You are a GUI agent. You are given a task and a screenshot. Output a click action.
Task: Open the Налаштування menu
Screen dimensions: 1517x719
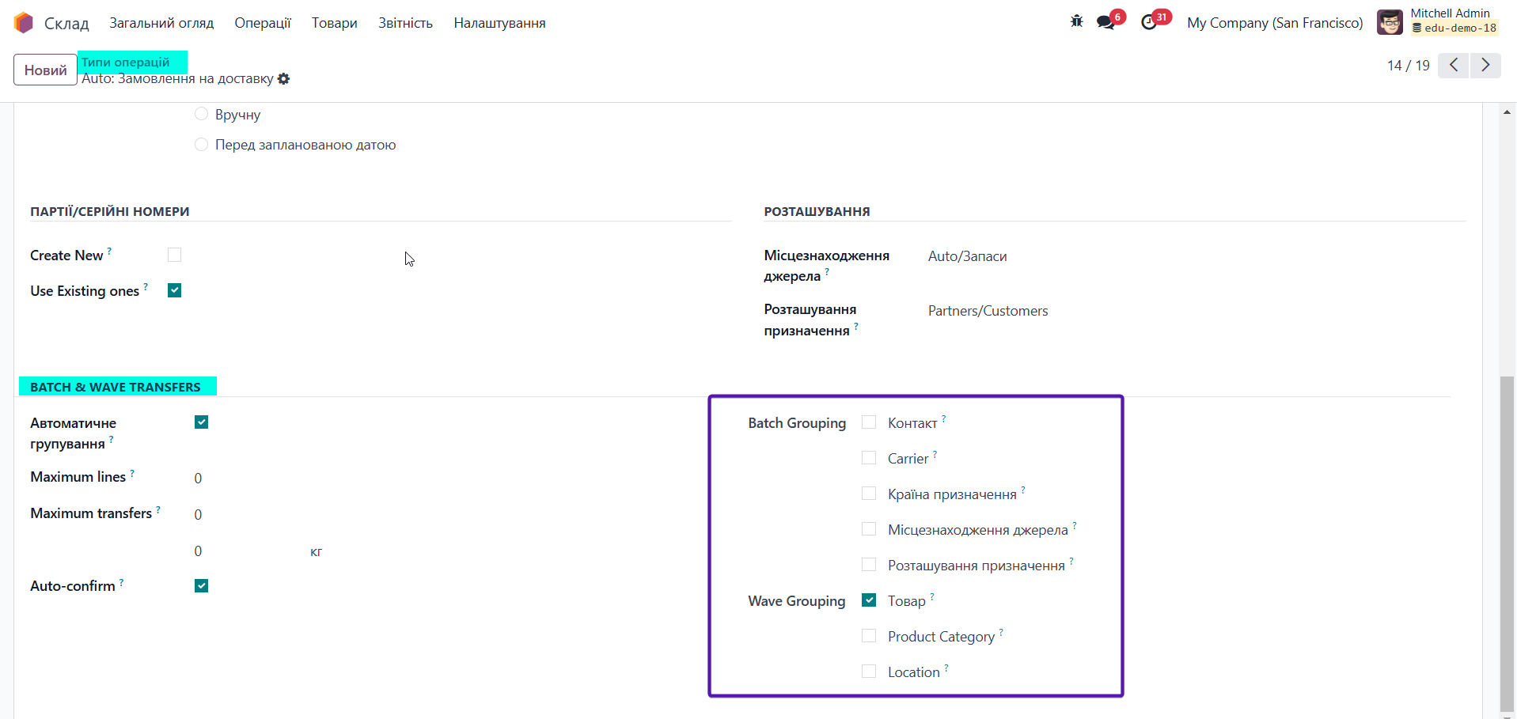coord(499,23)
